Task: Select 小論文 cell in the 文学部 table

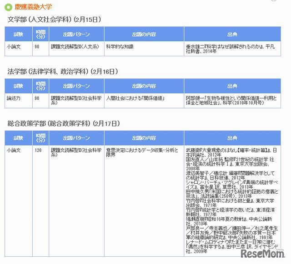Action: [18, 49]
